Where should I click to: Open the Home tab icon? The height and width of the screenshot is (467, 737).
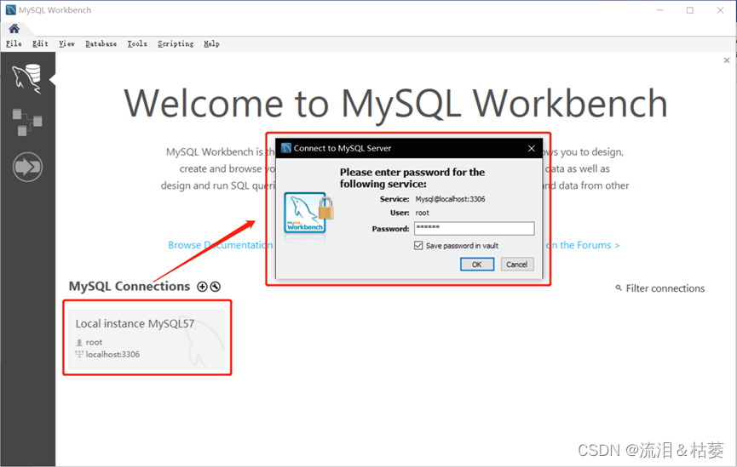point(14,29)
